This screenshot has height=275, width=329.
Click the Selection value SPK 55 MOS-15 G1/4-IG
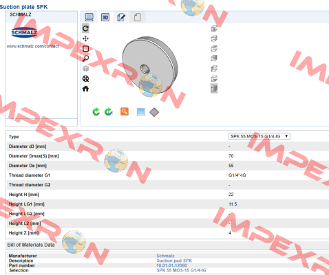coord(181,270)
